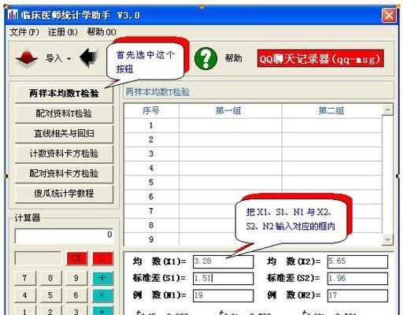Image resolution: width=411 pixels, height=315 pixels.
Task: Click the cyan multiply calculator key
Action: pos(103,295)
